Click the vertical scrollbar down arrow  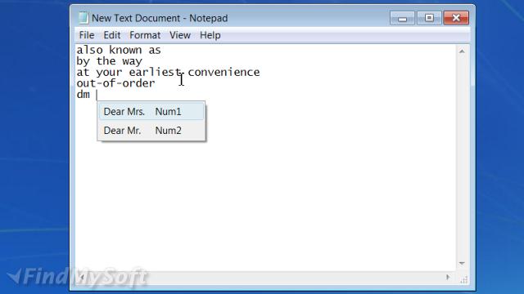tap(462, 263)
